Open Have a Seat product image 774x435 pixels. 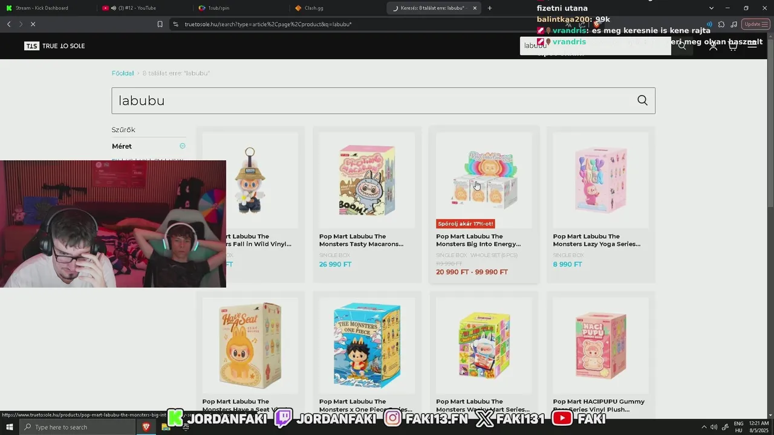tap(250, 346)
